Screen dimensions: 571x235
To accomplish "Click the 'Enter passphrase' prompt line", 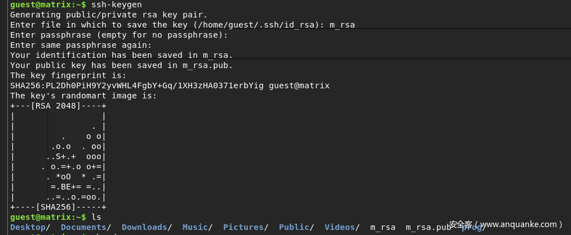I will tap(119, 35).
